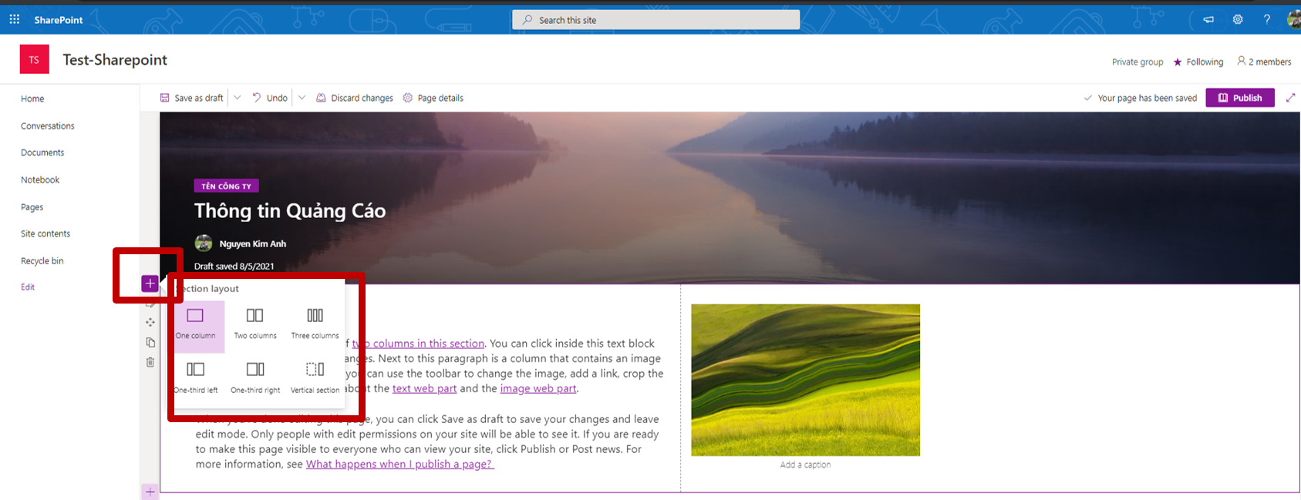Choose the Three columns layout
The height and width of the screenshot is (500, 1301).
pyautogui.click(x=315, y=324)
